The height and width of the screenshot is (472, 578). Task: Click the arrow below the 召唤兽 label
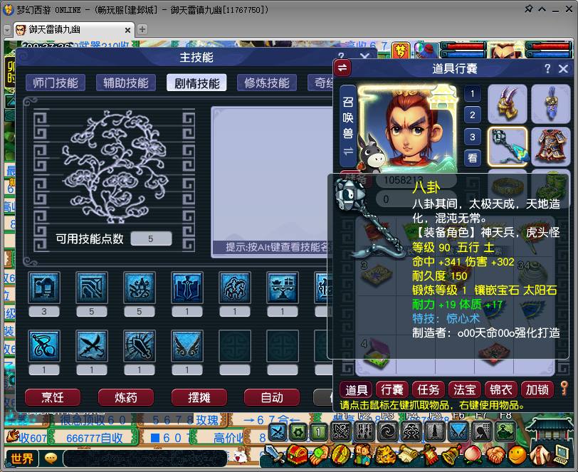tap(348, 150)
